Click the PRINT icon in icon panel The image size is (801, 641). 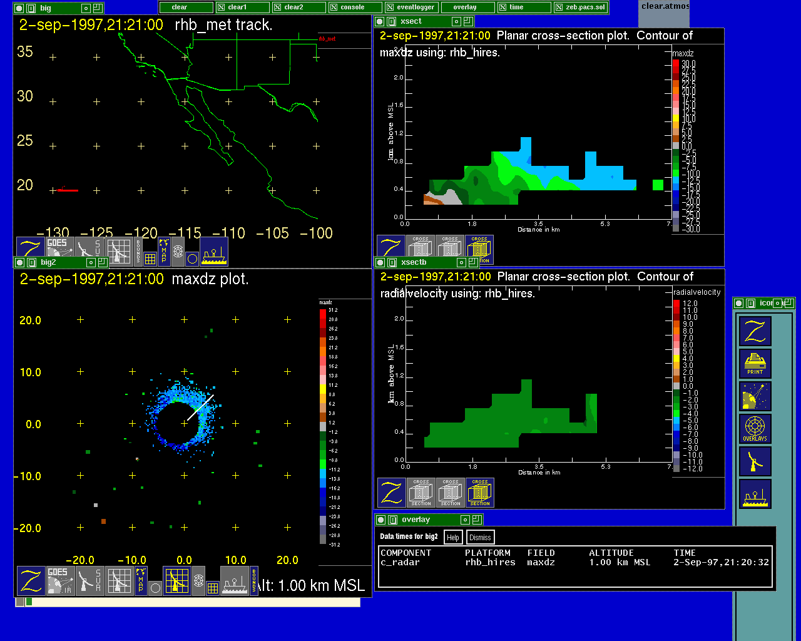[x=755, y=364]
